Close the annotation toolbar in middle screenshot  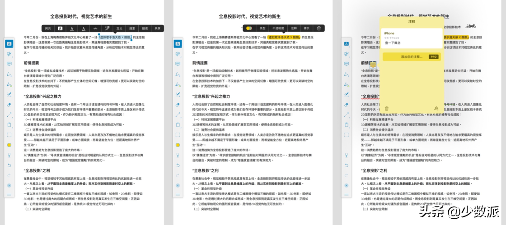point(178,185)
